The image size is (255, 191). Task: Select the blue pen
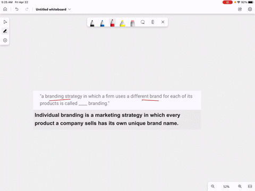(x=103, y=23)
